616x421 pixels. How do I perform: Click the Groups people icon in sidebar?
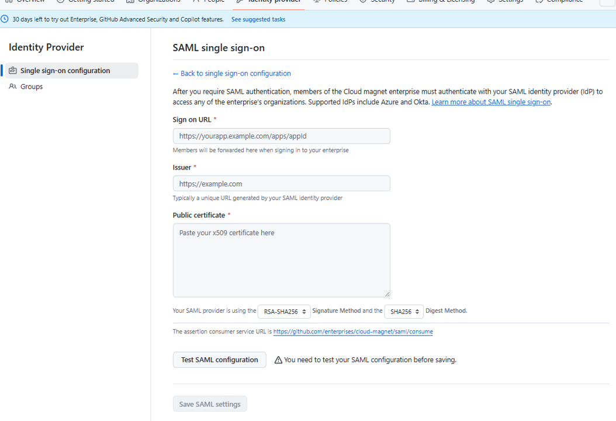pyautogui.click(x=13, y=87)
